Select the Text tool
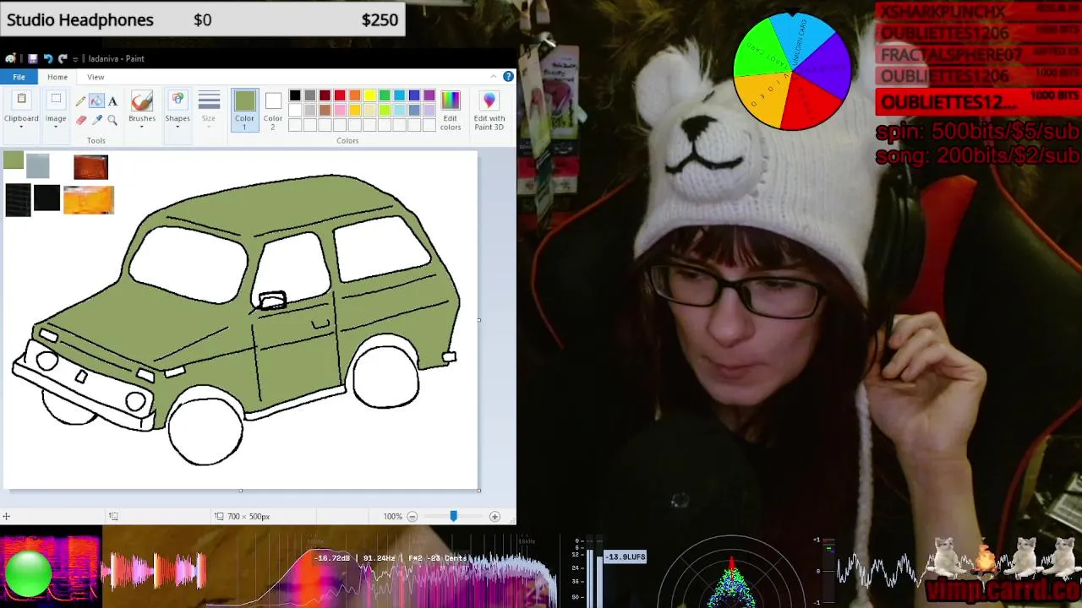The image size is (1082, 608). click(112, 101)
